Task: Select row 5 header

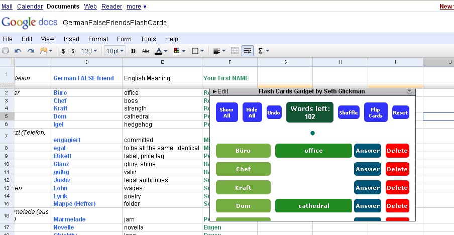Action: coord(6,116)
